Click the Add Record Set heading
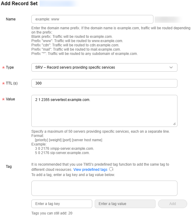The image size is (193, 216). (x=19, y=3)
